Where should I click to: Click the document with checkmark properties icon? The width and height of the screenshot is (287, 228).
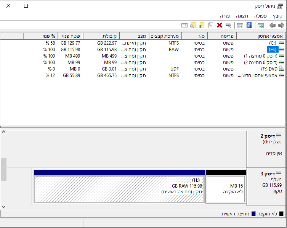click(211, 25)
